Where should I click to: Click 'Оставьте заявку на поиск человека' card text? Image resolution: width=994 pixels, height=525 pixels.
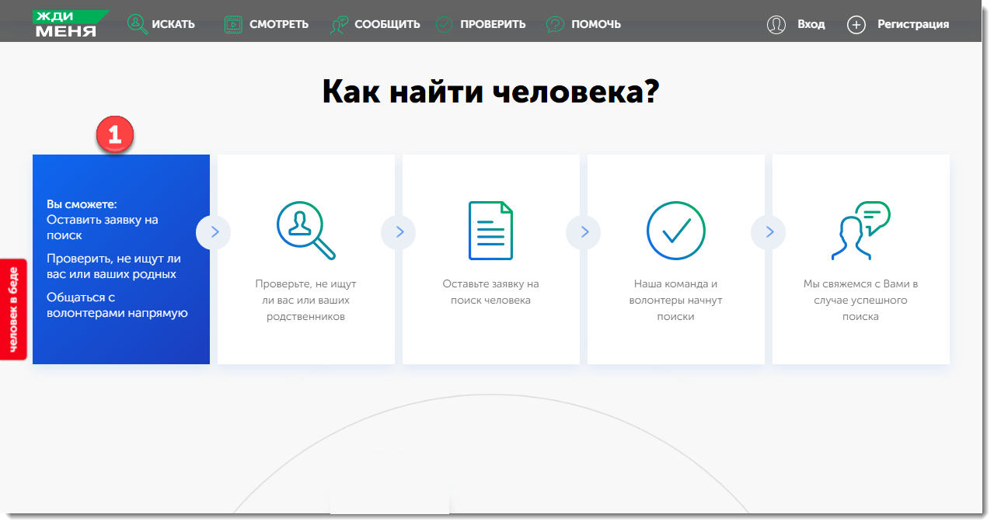pos(490,292)
